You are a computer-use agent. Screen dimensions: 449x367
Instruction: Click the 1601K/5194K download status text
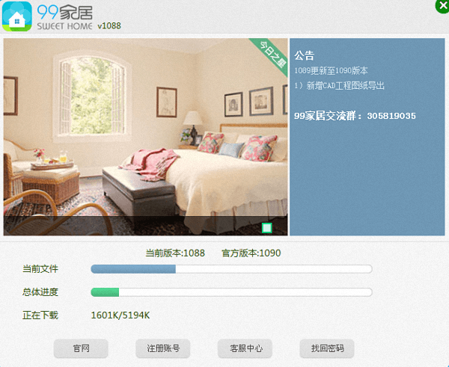point(120,315)
